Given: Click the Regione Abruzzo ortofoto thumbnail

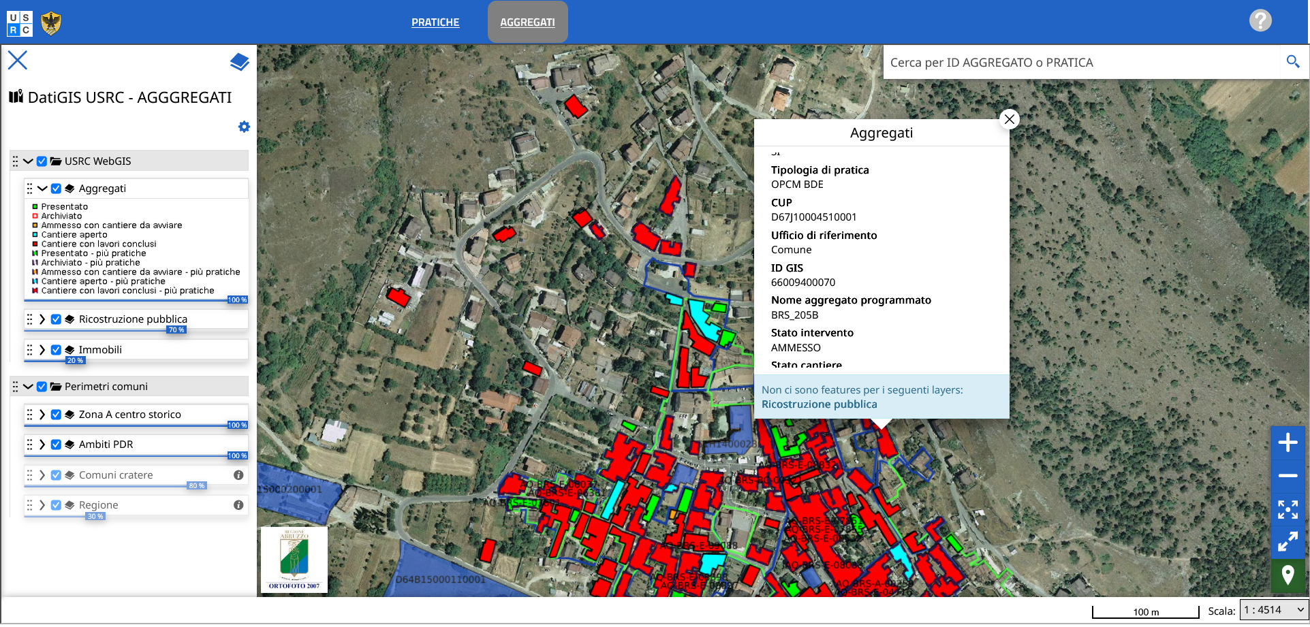Looking at the screenshot, I should [x=294, y=559].
